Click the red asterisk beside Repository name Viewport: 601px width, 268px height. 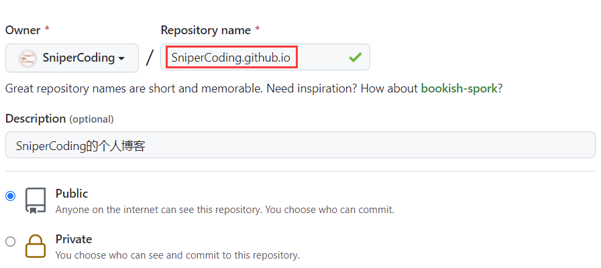258,30
